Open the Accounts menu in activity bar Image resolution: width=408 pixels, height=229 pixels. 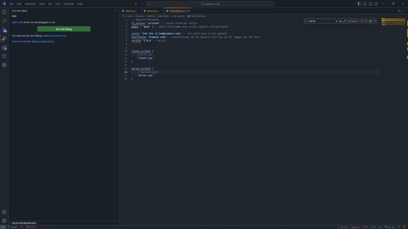tap(4, 212)
